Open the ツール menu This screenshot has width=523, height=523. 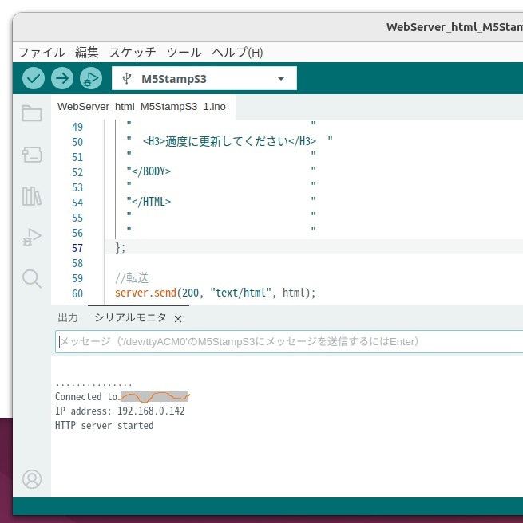click(x=184, y=53)
